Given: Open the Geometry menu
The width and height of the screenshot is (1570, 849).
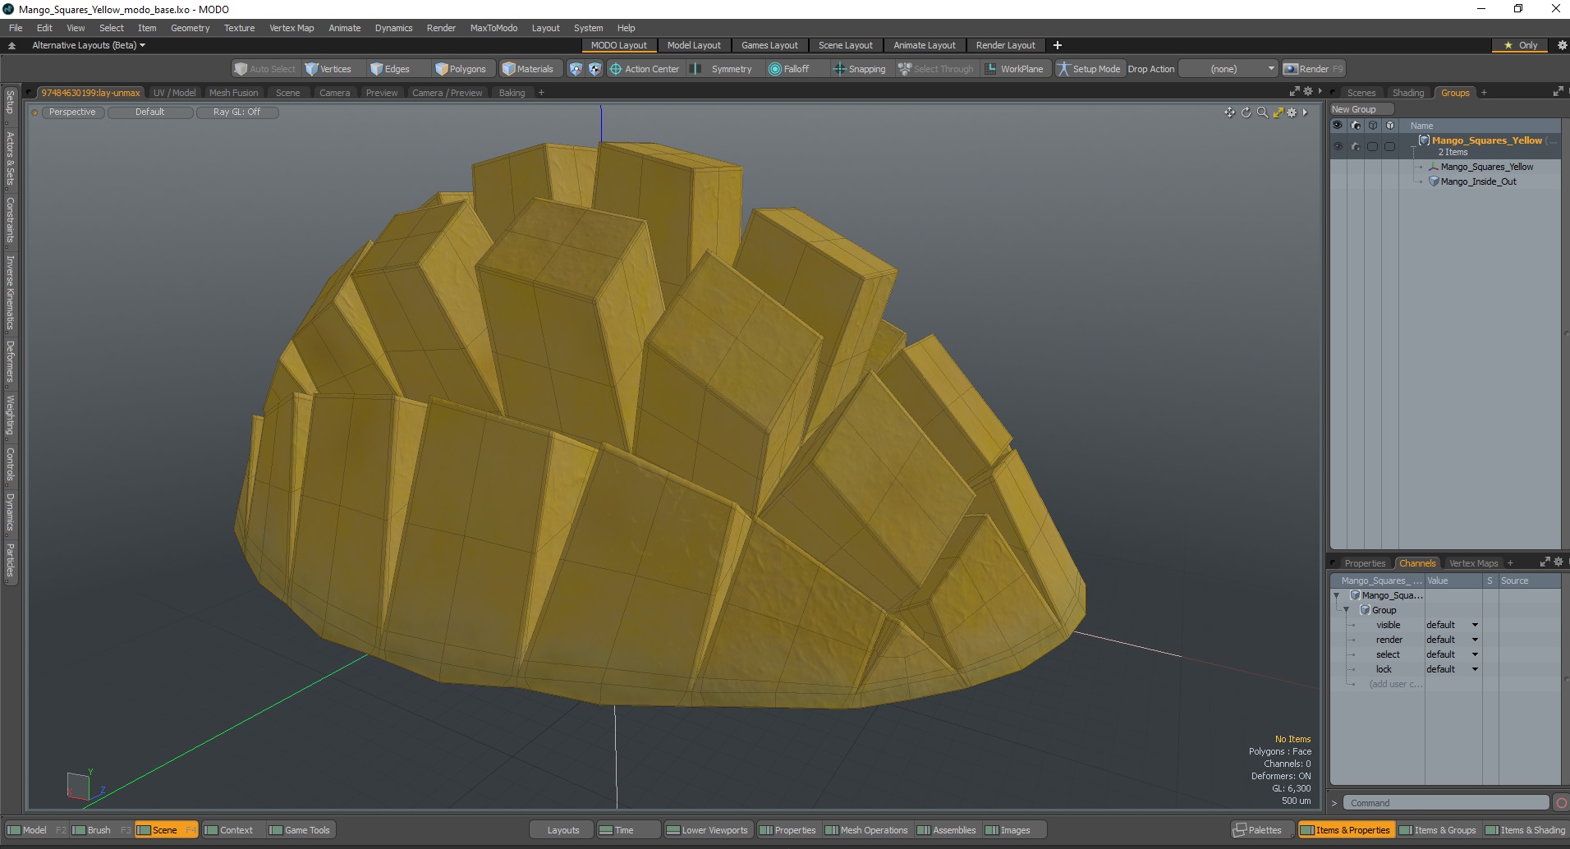Looking at the screenshot, I should (190, 28).
